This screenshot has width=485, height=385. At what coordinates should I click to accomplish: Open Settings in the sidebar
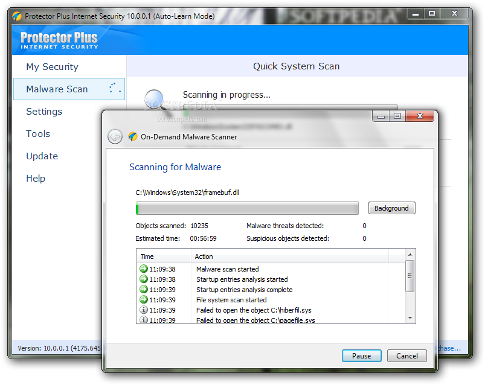coord(44,111)
